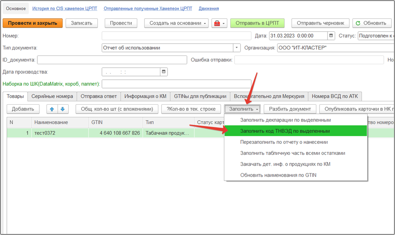Select Заполнить декларации по выделенным

click(295, 120)
